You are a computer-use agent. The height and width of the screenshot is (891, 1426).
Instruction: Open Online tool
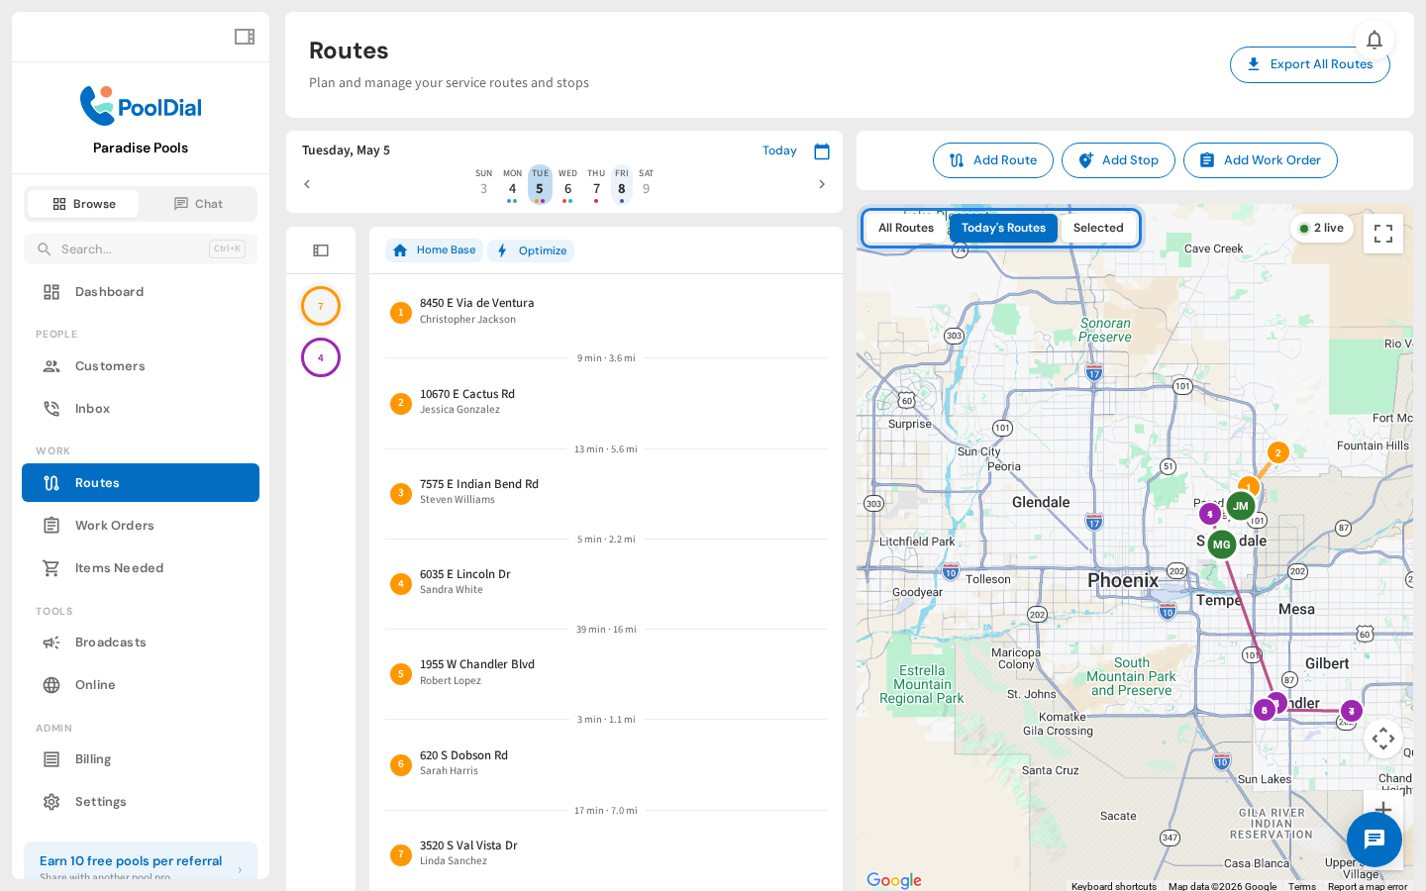[141, 685]
